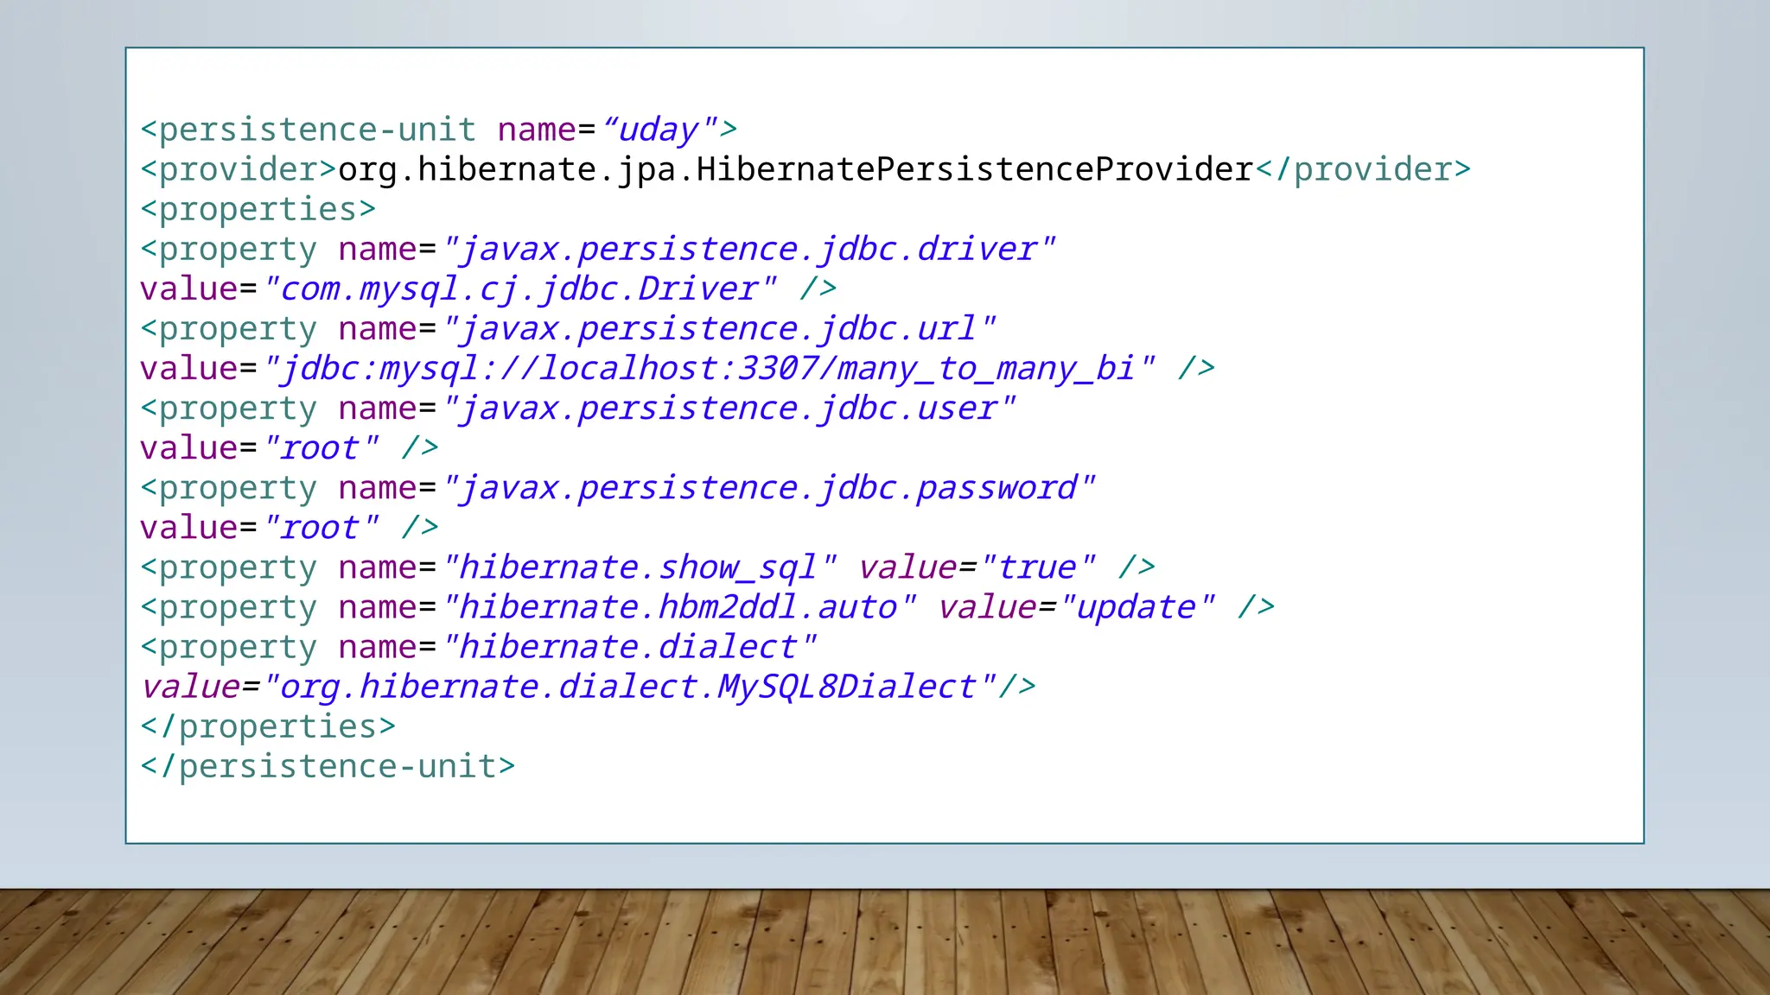
Task: Click the closing properties tag
Action: (x=268, y=726)
